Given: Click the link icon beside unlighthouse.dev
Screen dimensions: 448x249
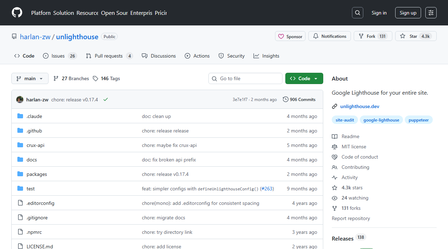Looking at the screenshot, I should click(335, 106).
